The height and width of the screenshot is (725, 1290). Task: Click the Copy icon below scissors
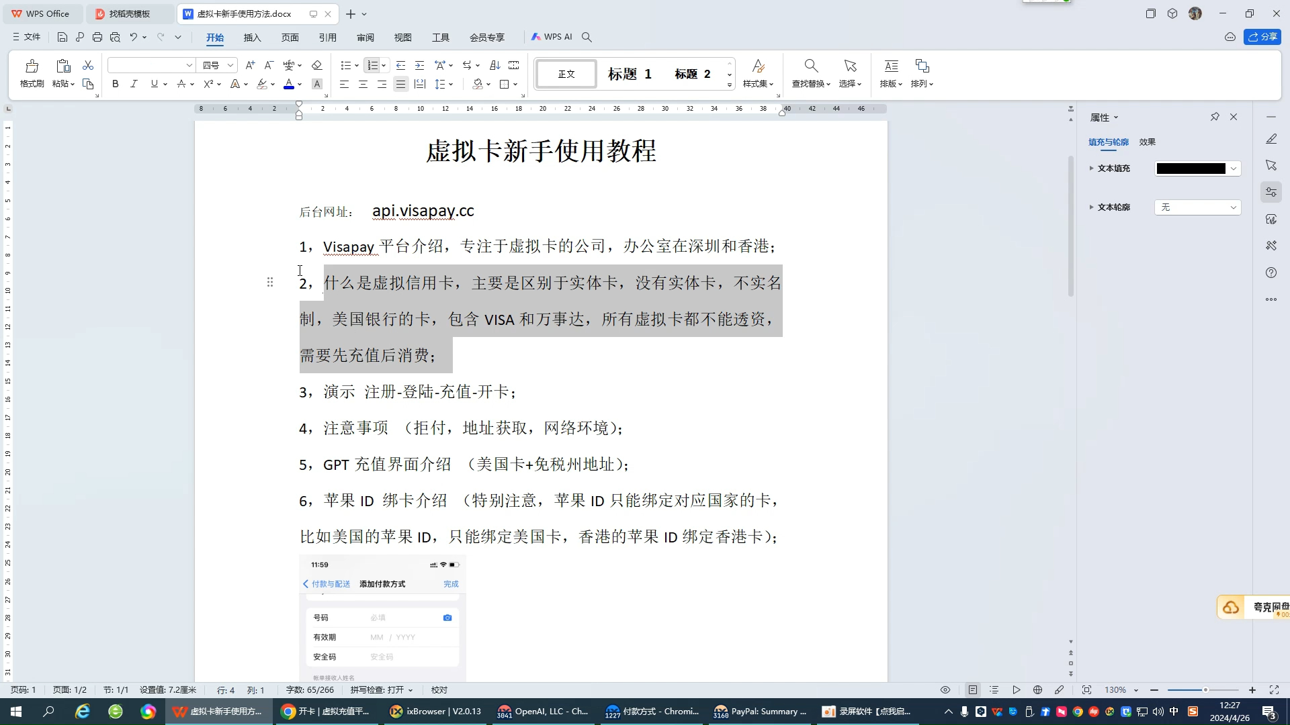(x=88, y=84)
